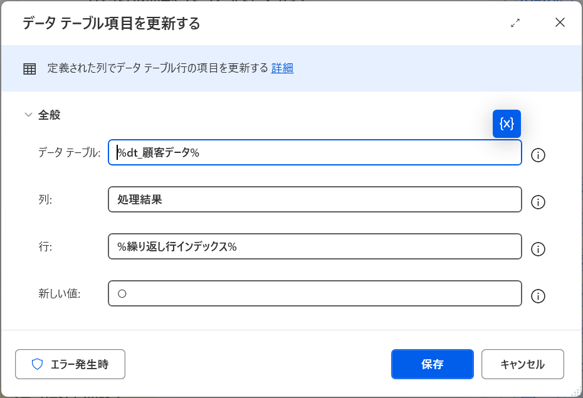Viewport: 583px width, 398px height.
Task: Open the variable picker {x} button
Action: pyautogui.click(x=507, y=123)
